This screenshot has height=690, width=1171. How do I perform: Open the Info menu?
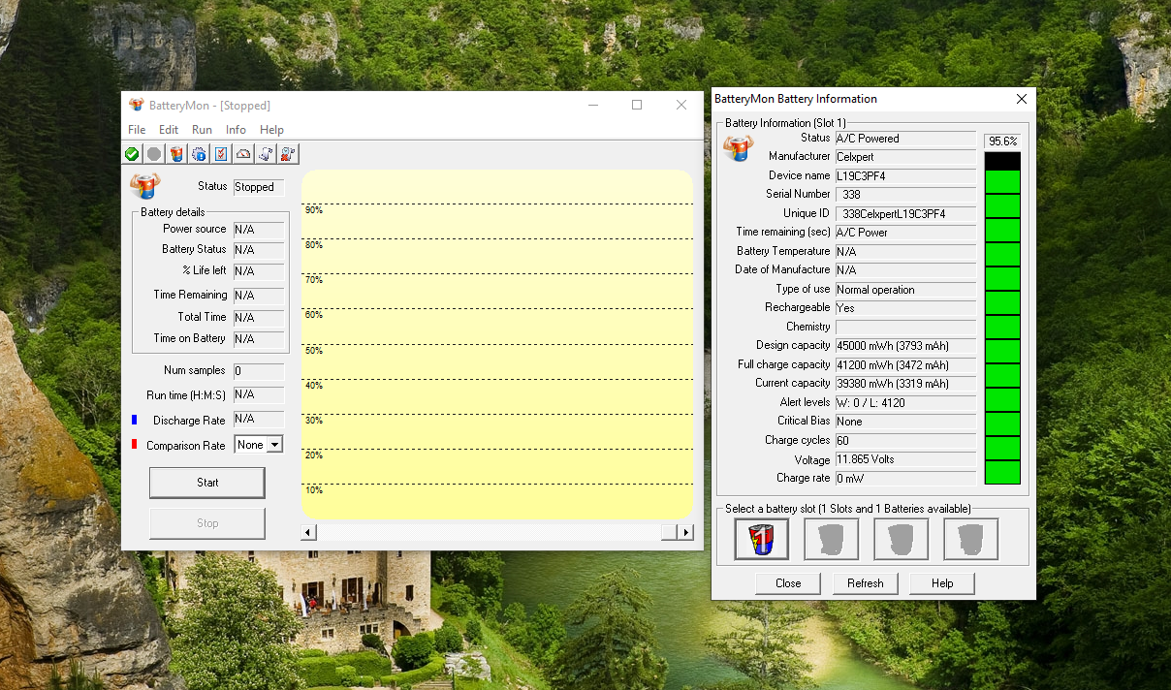click(236, 130)
